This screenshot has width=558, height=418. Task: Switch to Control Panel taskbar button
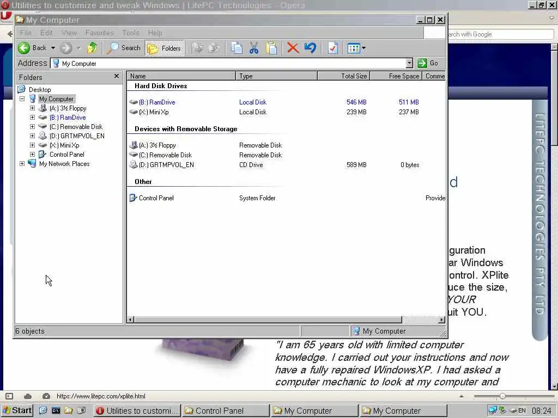[x=226, y=410]
